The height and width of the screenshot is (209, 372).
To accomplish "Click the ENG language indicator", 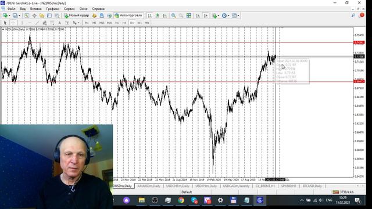I will [x=329, y=200].
